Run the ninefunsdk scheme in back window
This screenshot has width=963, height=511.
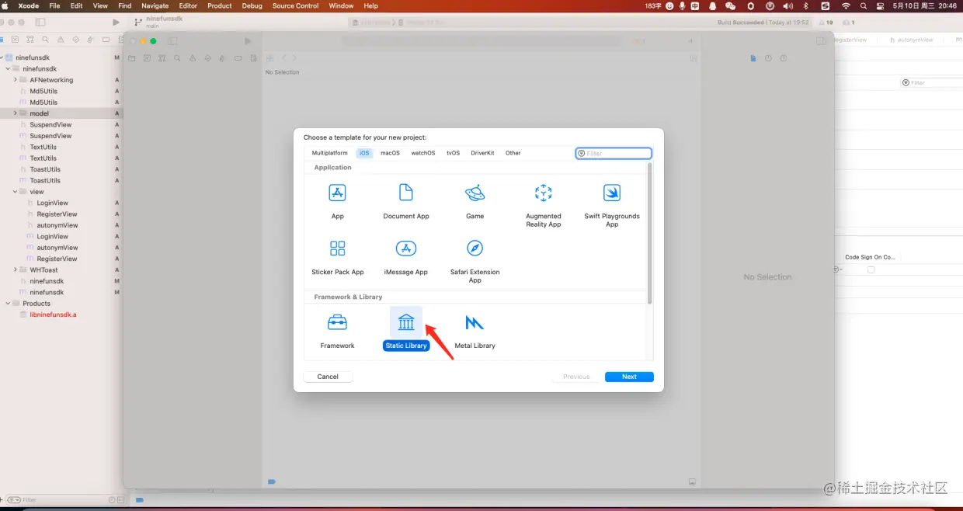click(116, 23)
